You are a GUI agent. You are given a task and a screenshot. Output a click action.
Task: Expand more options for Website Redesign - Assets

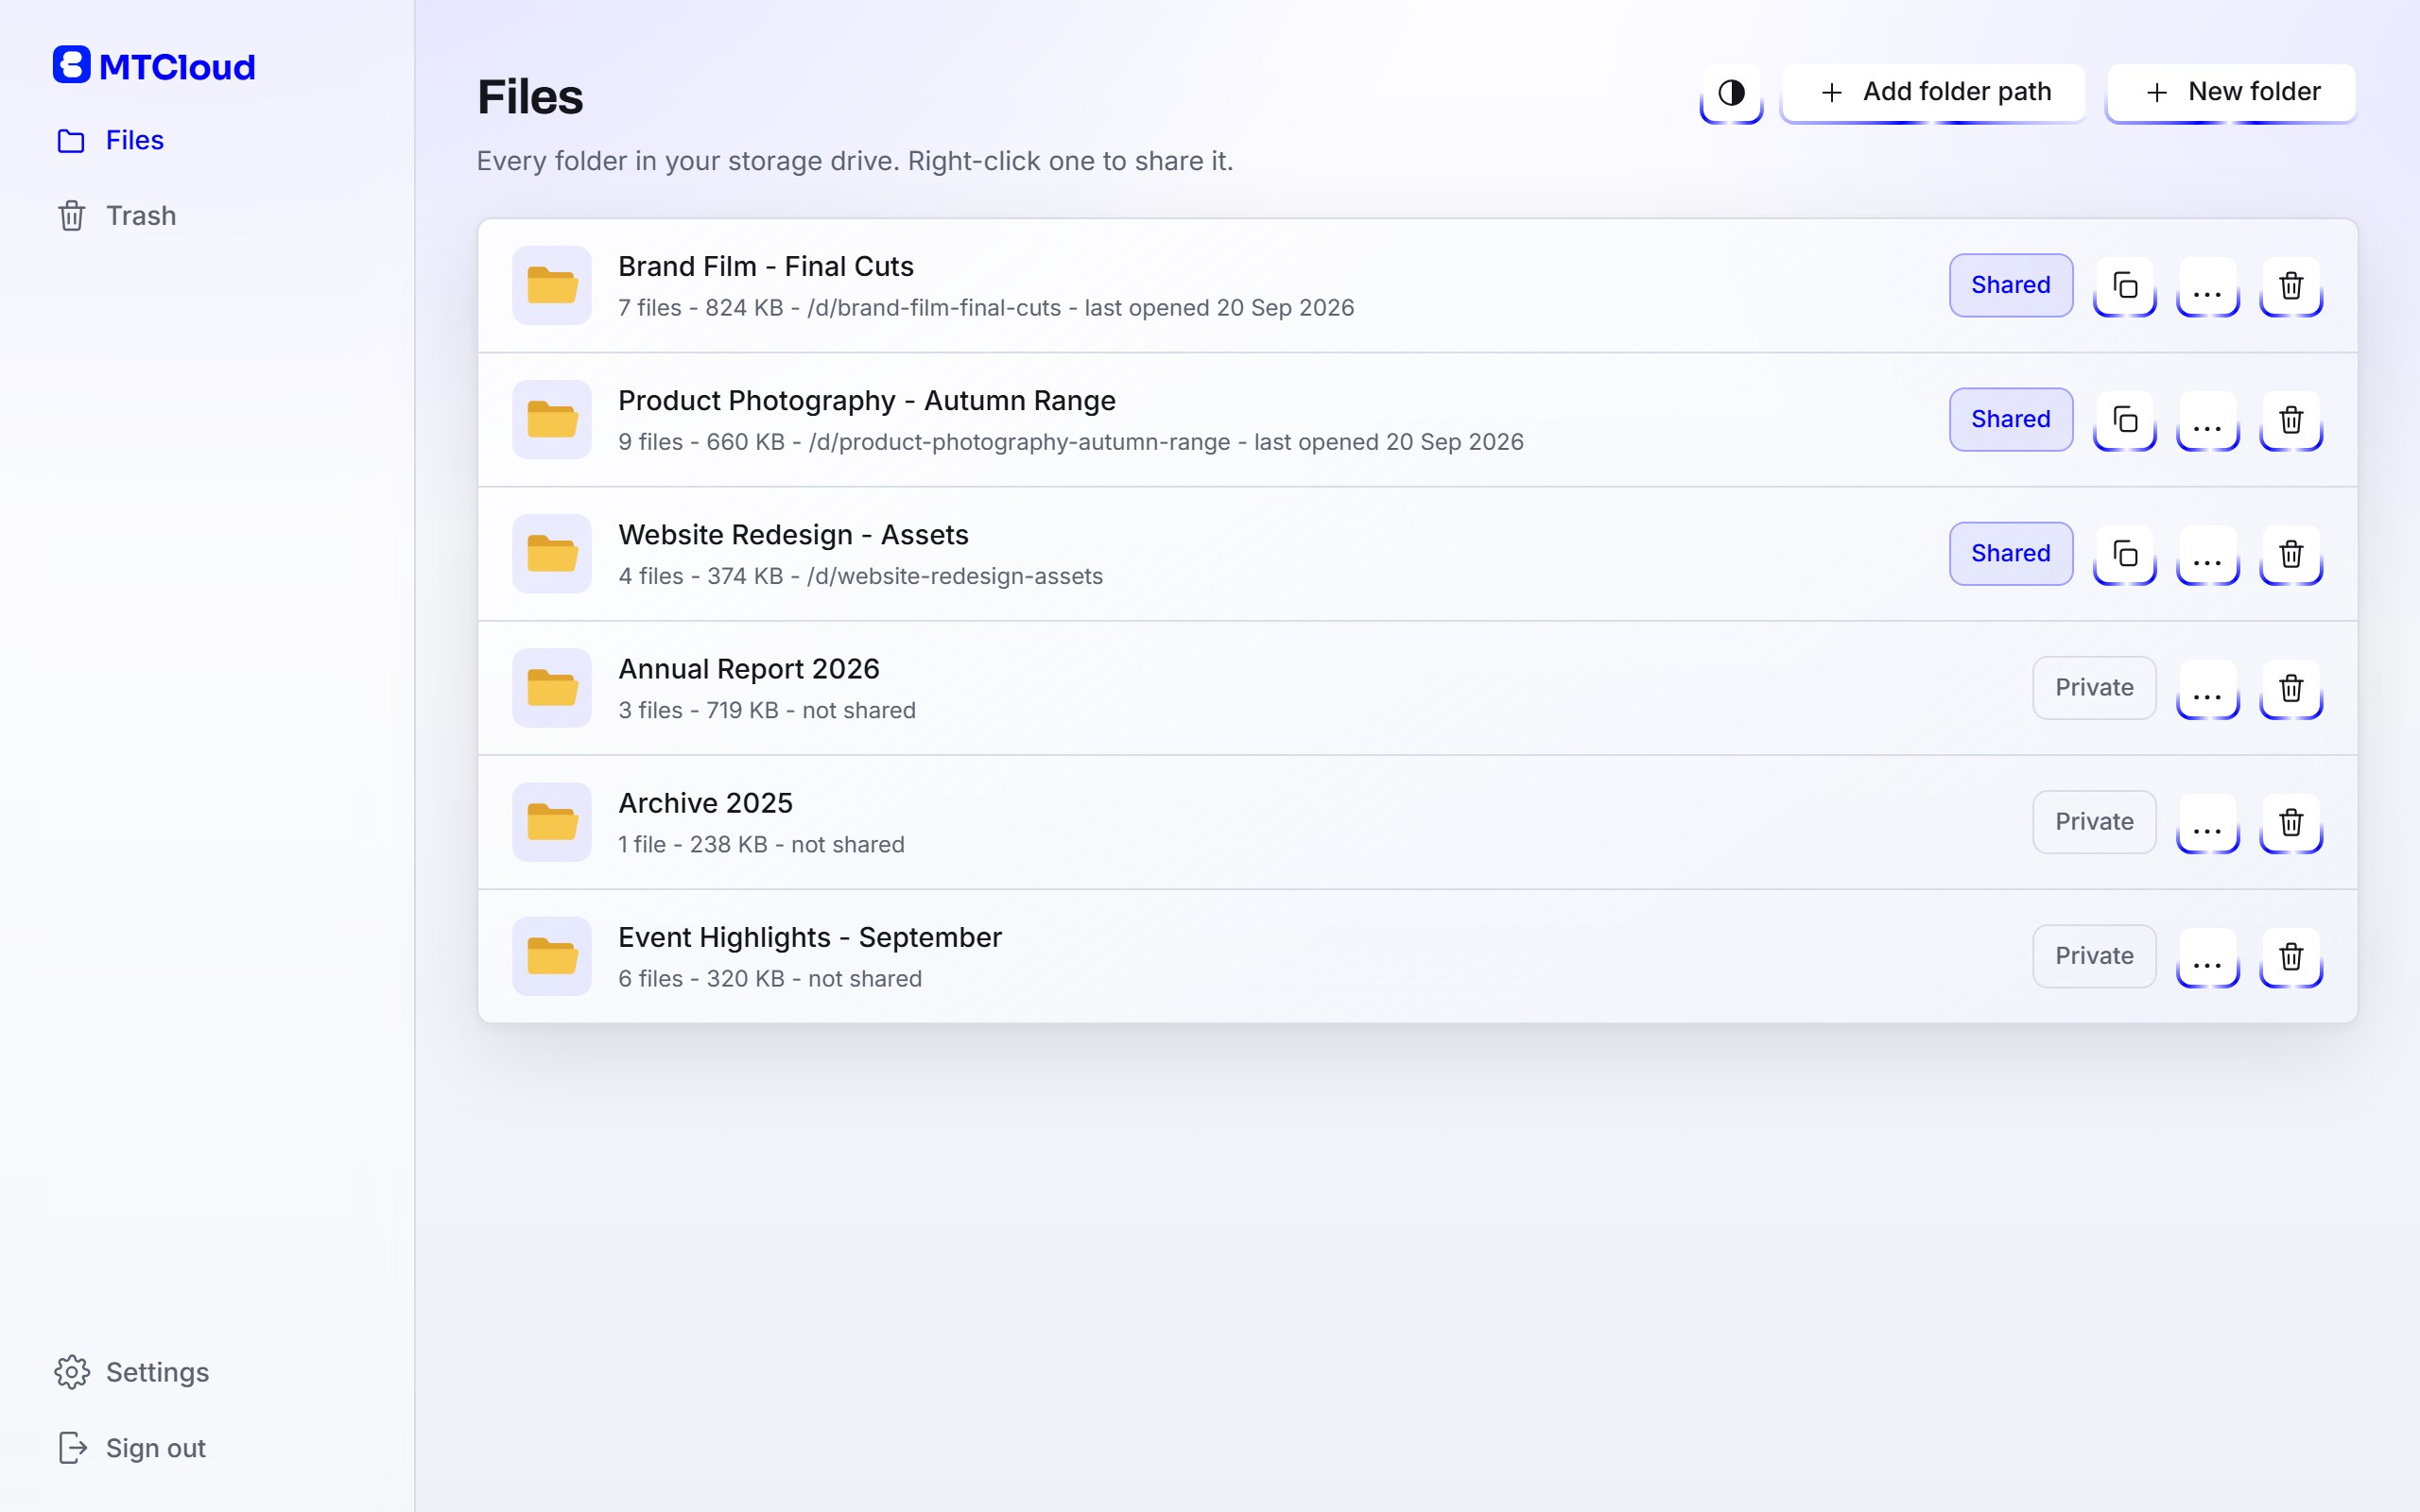[2208, 554]
